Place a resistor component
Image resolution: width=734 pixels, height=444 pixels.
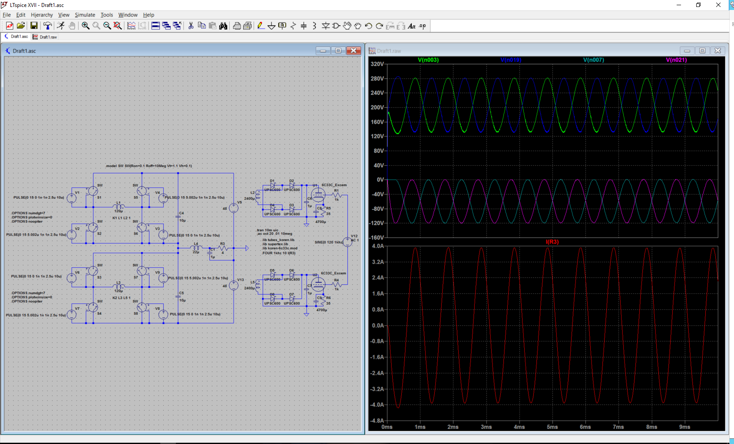tap(293, 26)
